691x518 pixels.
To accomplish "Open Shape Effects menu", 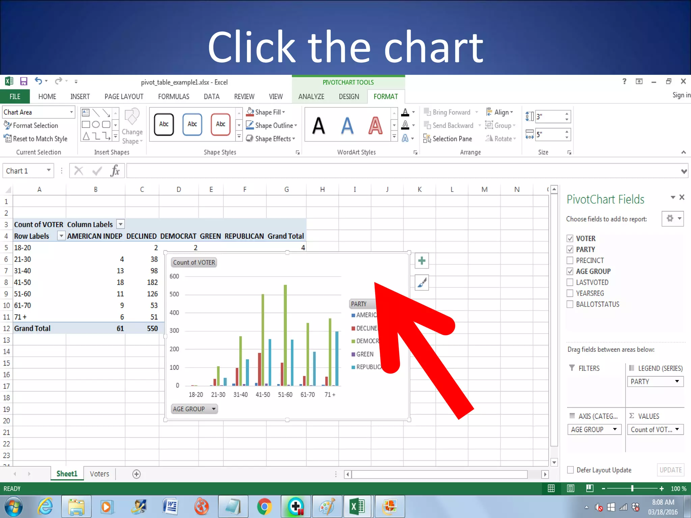I will [271, 139].
